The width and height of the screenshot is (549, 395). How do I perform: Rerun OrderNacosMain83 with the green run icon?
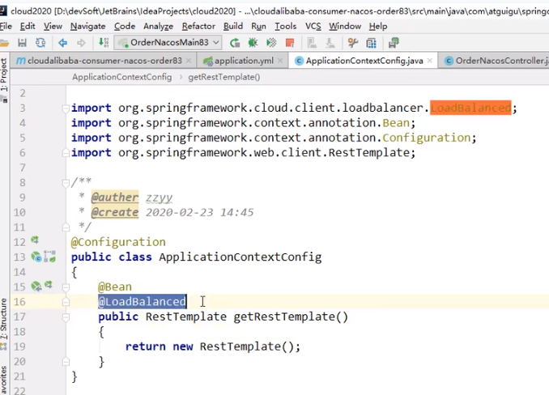pos(235,43)
